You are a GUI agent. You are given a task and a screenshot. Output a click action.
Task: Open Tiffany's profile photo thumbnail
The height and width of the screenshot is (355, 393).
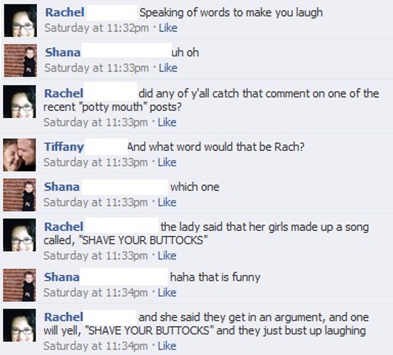20,155
